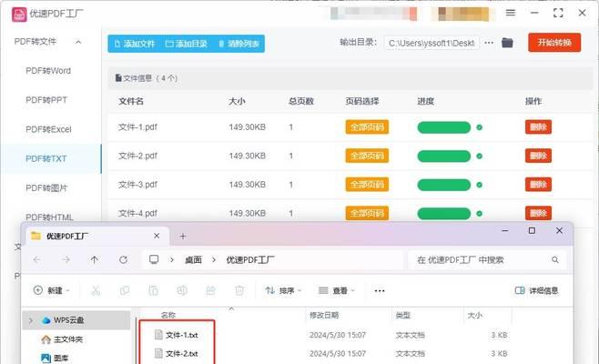Click the 文件-1.pdf file name
Image resolution: width=599 pixels, height=364 pixels.
click(x=137, y=126)
